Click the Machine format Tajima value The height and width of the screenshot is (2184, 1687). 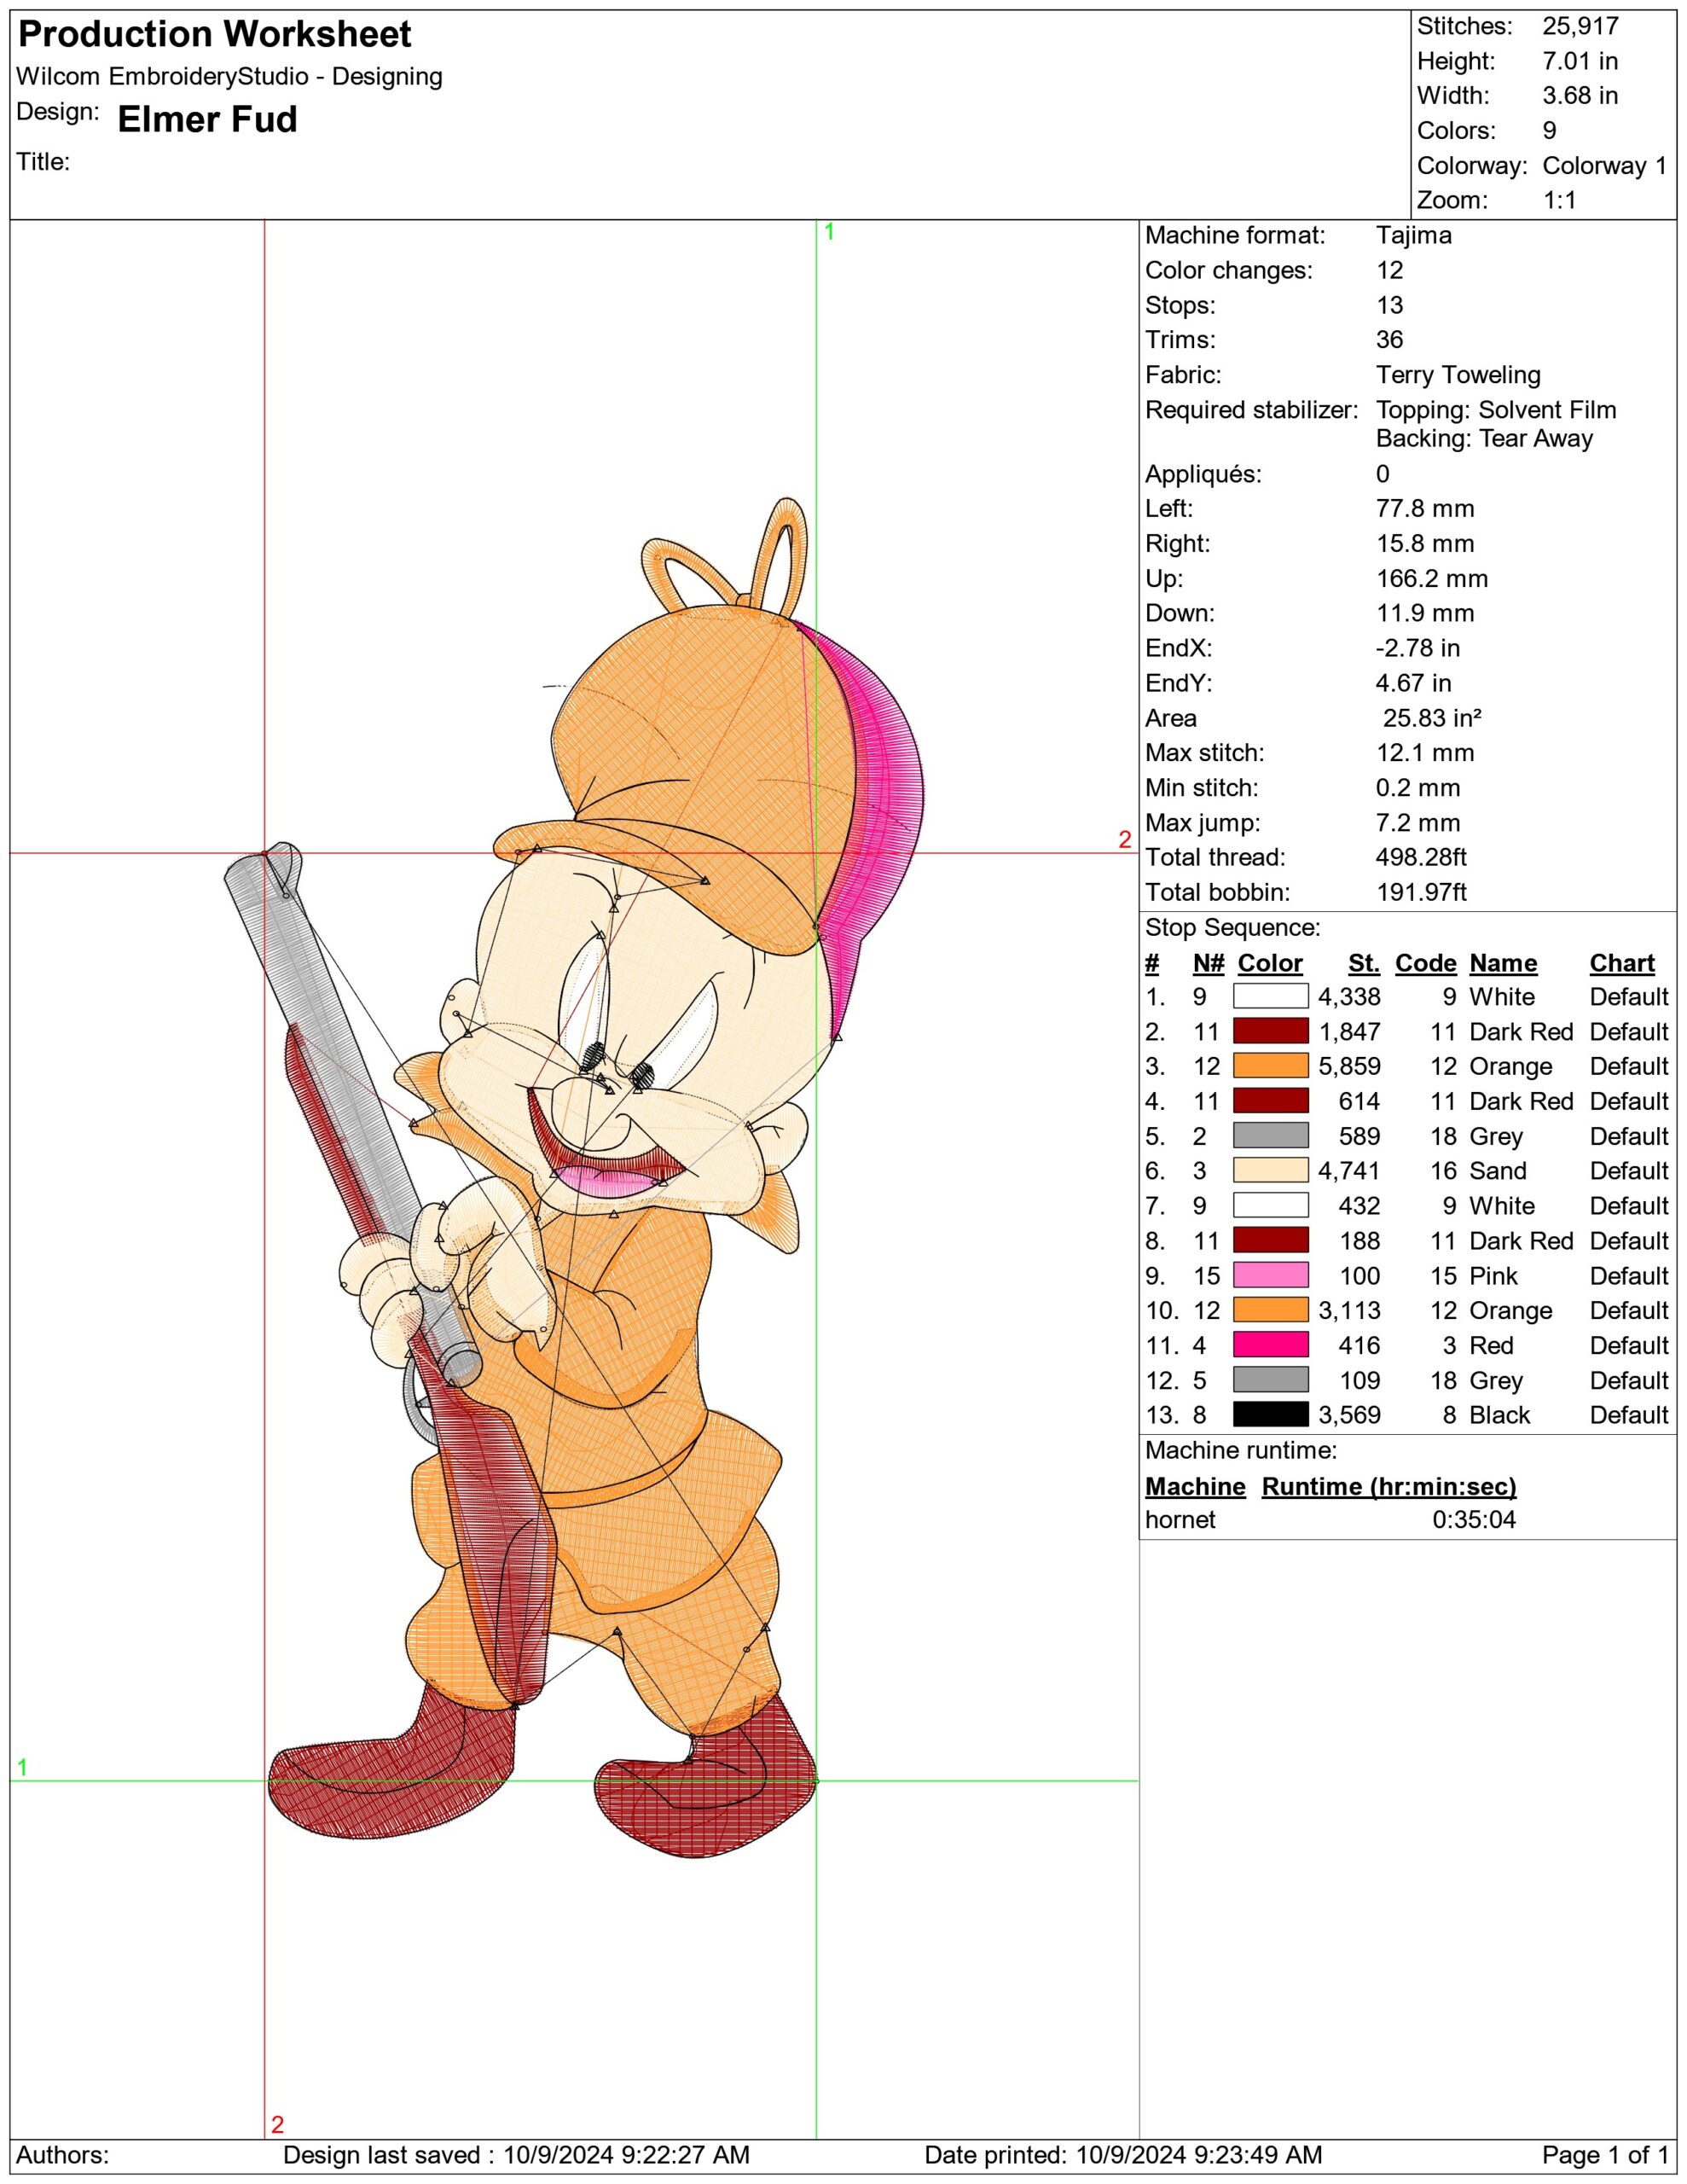pyautogui.click(x=1413, y=236)
